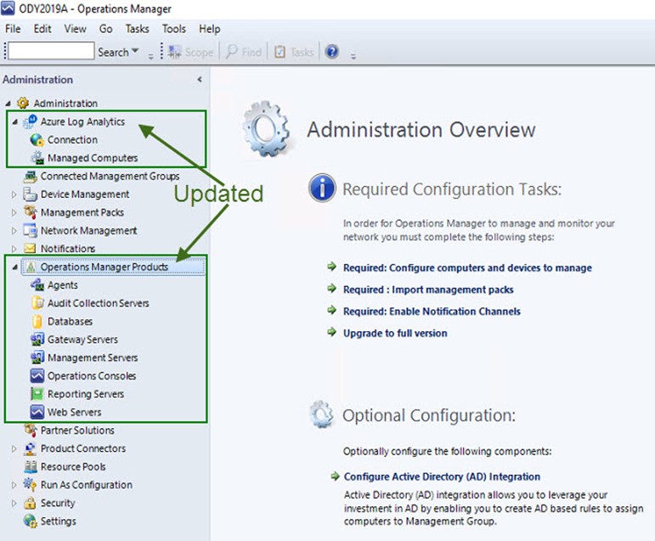This screenshot has height=541, width=655.
Task: Collapse the Administration navigation pane
Action: pos(200,80)
